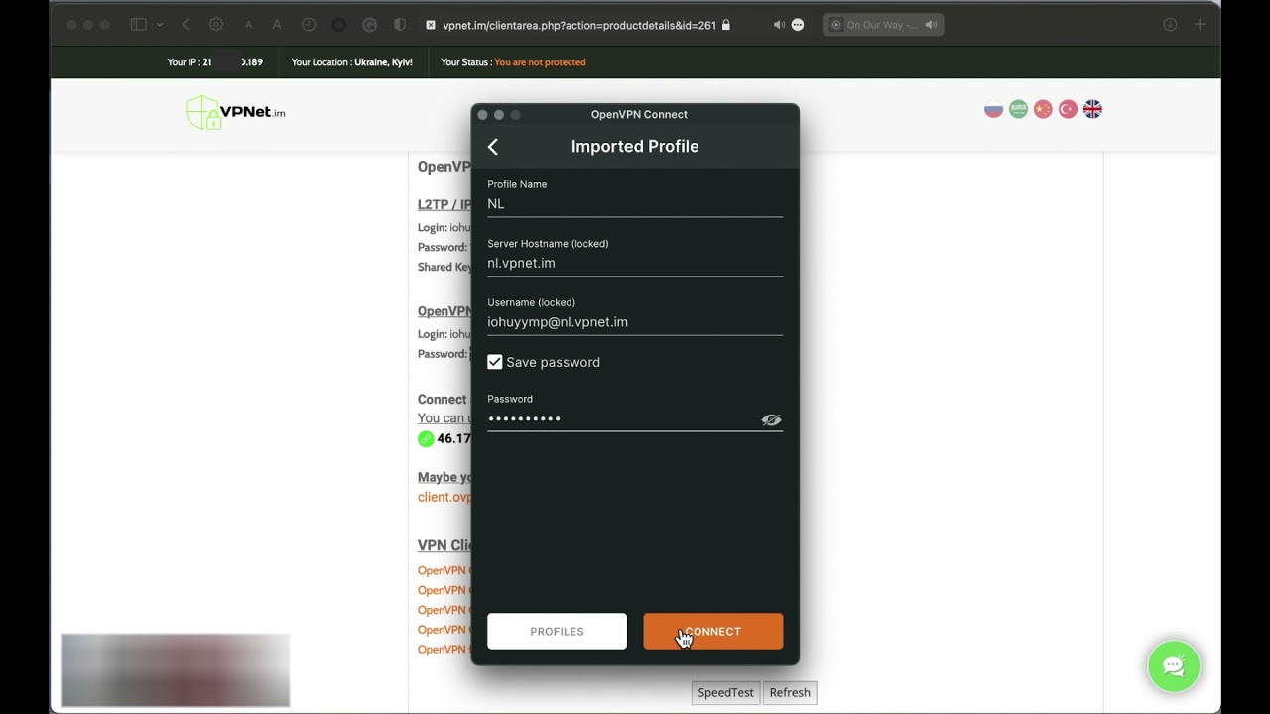The width and height of the screenshot is (1270, 714).
Task: Open the orange client.ovpn link
Action: pos(444,497)
